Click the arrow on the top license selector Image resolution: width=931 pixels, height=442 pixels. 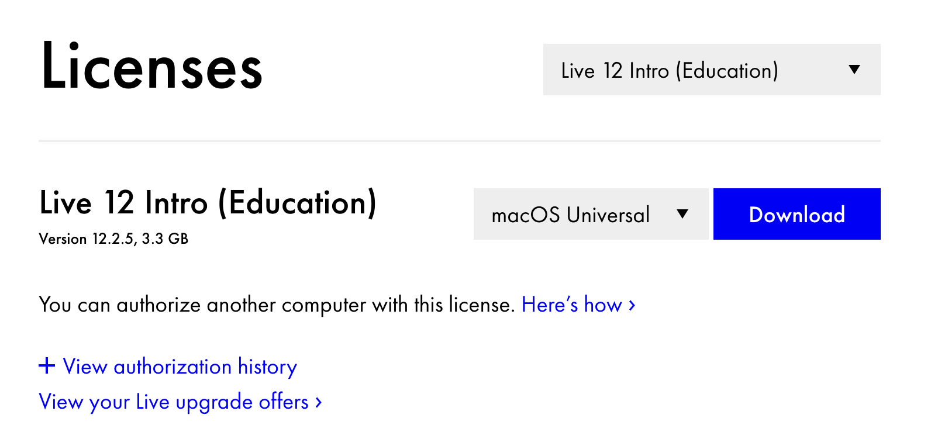(x=854, y=70)
